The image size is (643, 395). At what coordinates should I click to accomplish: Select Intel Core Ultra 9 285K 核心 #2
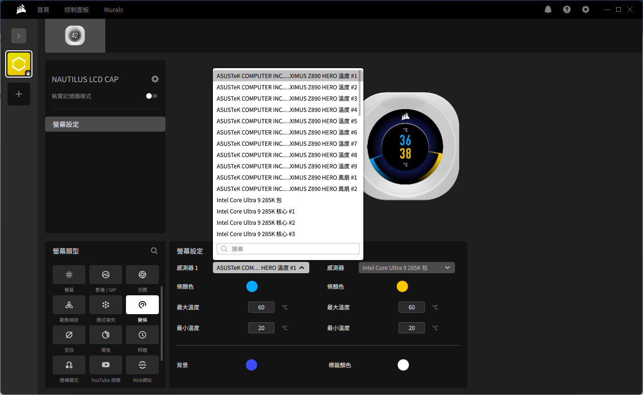286,222
